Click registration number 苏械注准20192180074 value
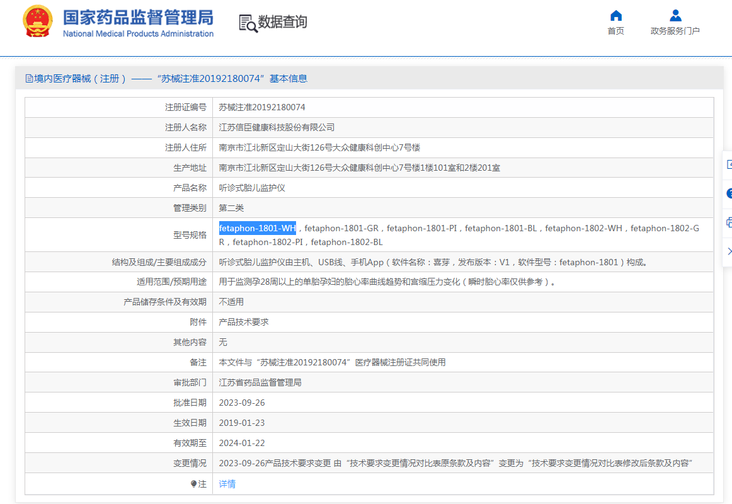The image size is (732, 504). pyautogui.click(x=262, y=107)
